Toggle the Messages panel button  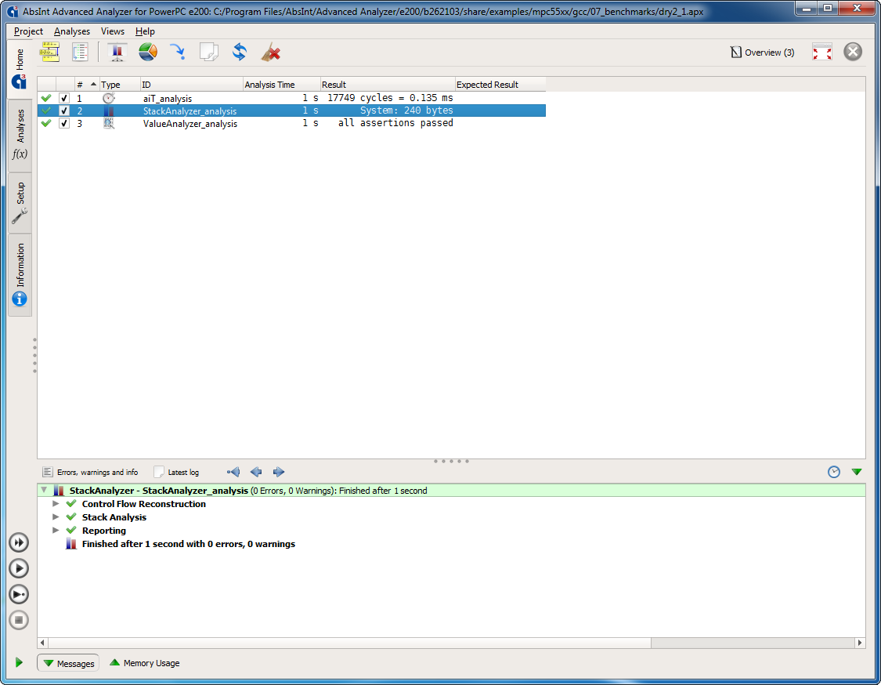68,663
